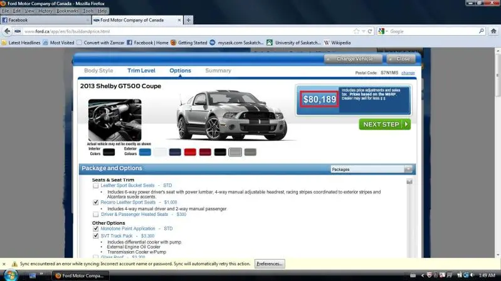Open the search engine selector dropdown
Screen dimensions: 501x281
click(383, 31)
